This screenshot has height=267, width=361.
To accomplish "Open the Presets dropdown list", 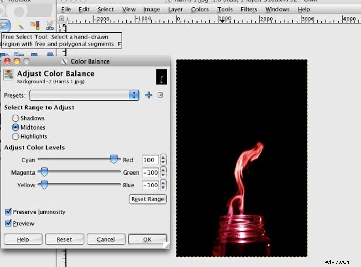I will [84, 95].
